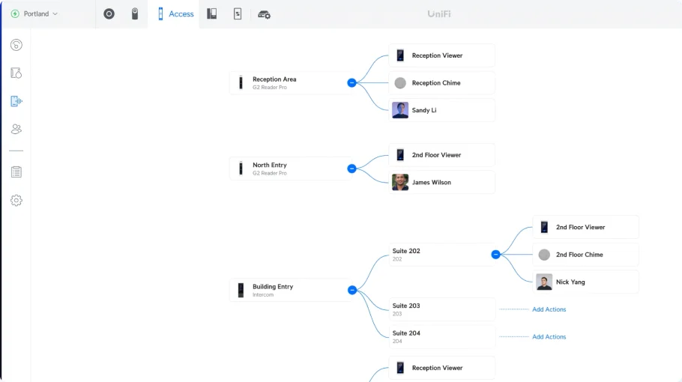Select the Nick Yang node
Screen dimensions: 682x382
pyautogui.click(x=585, y=282)
